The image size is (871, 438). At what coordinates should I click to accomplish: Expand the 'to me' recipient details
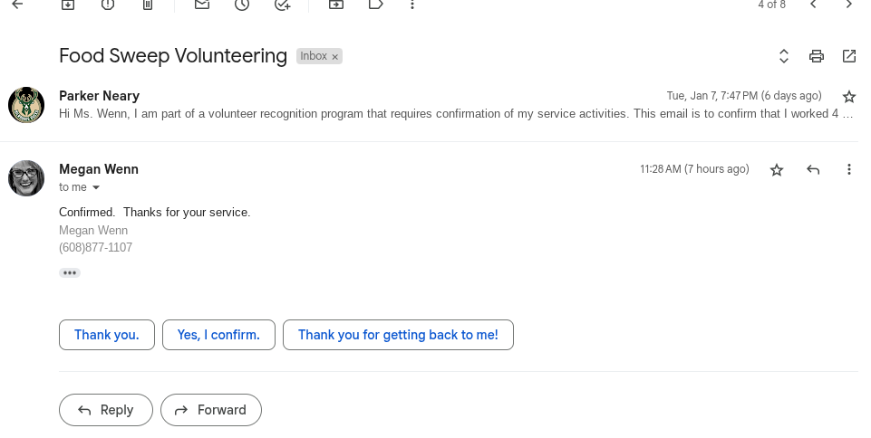(96, 187)
